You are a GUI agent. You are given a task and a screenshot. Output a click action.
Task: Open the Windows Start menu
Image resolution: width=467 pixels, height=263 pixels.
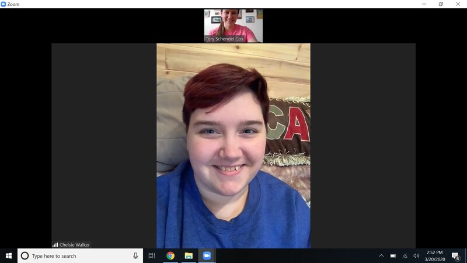(9, 256)
